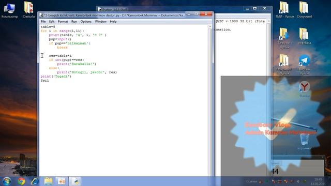Open the Run menu in the editor
The image size is (331, 186).
74,22
